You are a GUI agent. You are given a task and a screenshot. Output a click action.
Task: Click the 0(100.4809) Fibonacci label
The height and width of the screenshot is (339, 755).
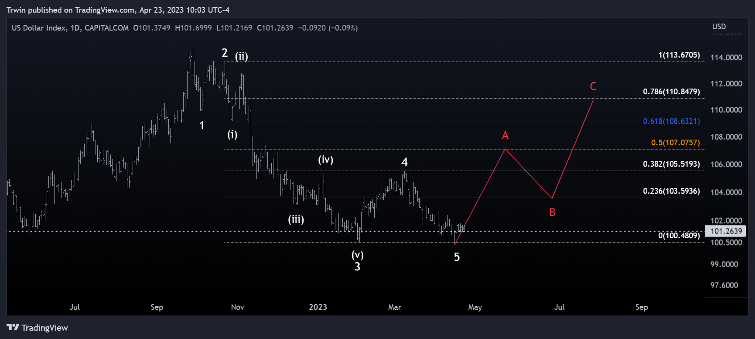[679, 236]
